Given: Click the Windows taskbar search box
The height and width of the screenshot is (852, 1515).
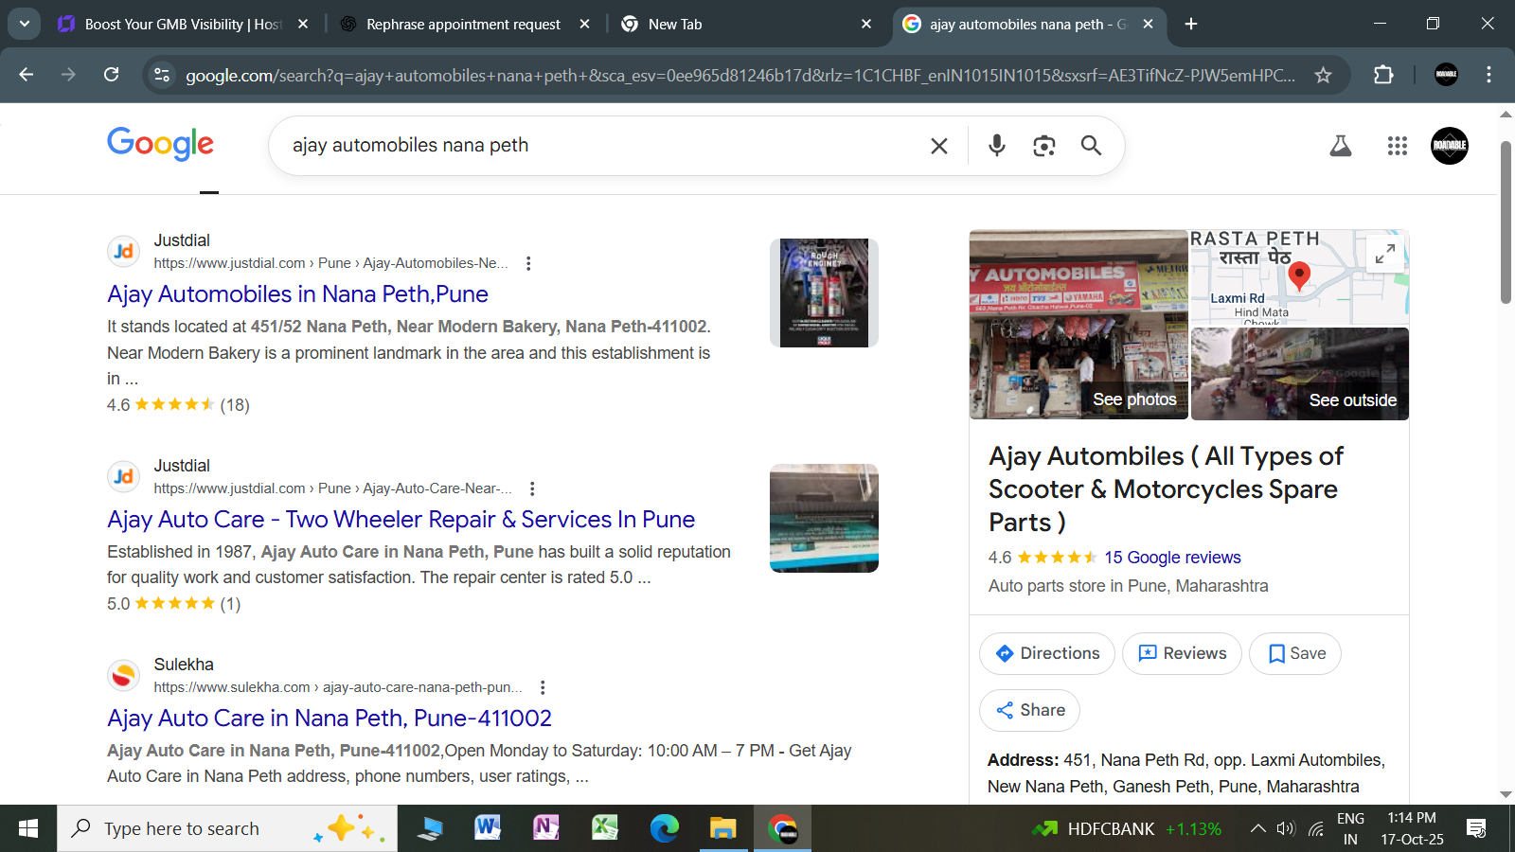Looking at the screenshot, I should click(227, 828).
